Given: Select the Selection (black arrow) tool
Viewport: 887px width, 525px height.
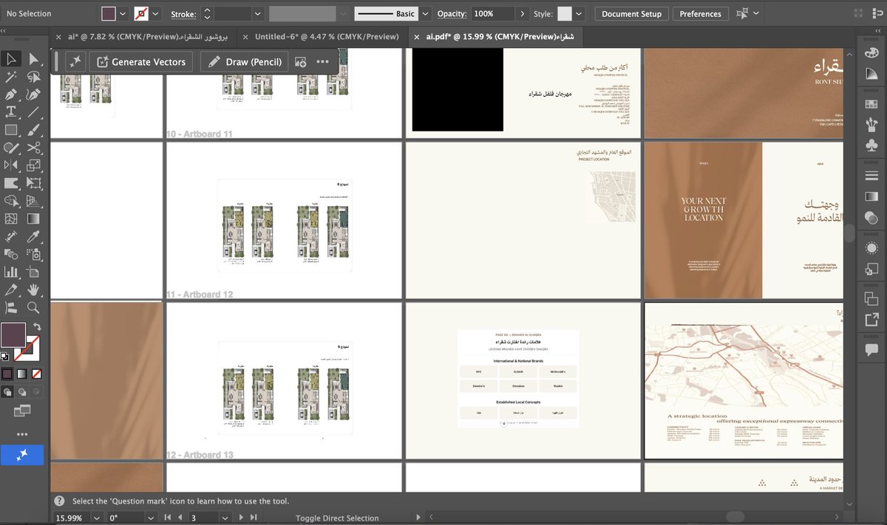Looking at the screenshot, I should [x=11, y=59].
